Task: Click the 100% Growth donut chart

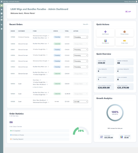Action: click(115, 113)
